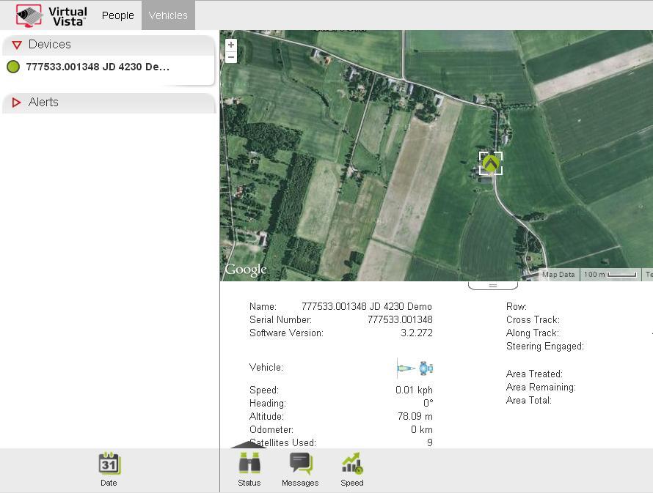Select the vehicle marker on the map

(x=491, y=163)
